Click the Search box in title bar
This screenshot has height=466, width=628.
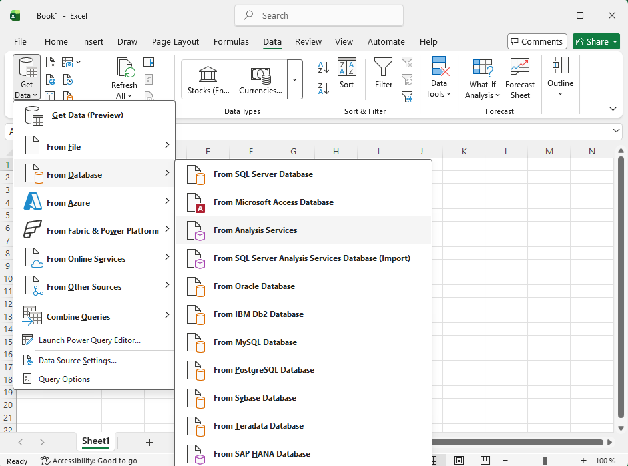click(x=319, y=15)
